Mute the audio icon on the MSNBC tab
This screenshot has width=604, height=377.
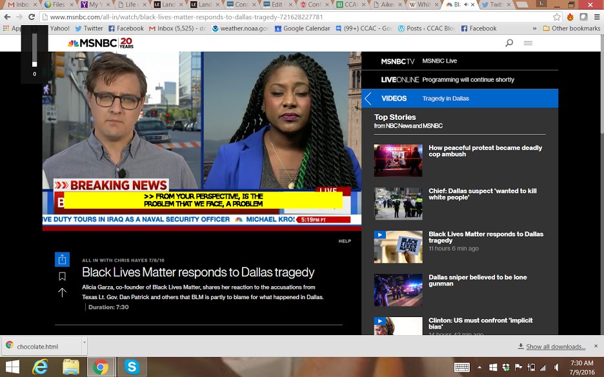(467, 5)
